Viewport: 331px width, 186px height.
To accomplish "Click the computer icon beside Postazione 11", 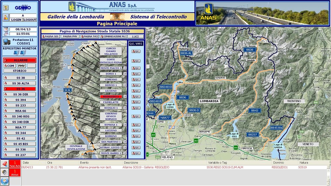I will point(7,42).
